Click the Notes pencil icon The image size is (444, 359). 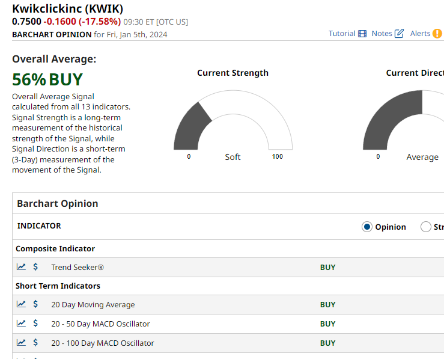[x=400, y=34]
